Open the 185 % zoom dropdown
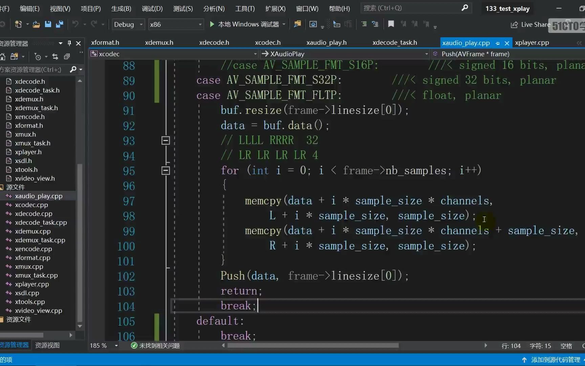Screen dimensions: 585x366 click(116, 346)
